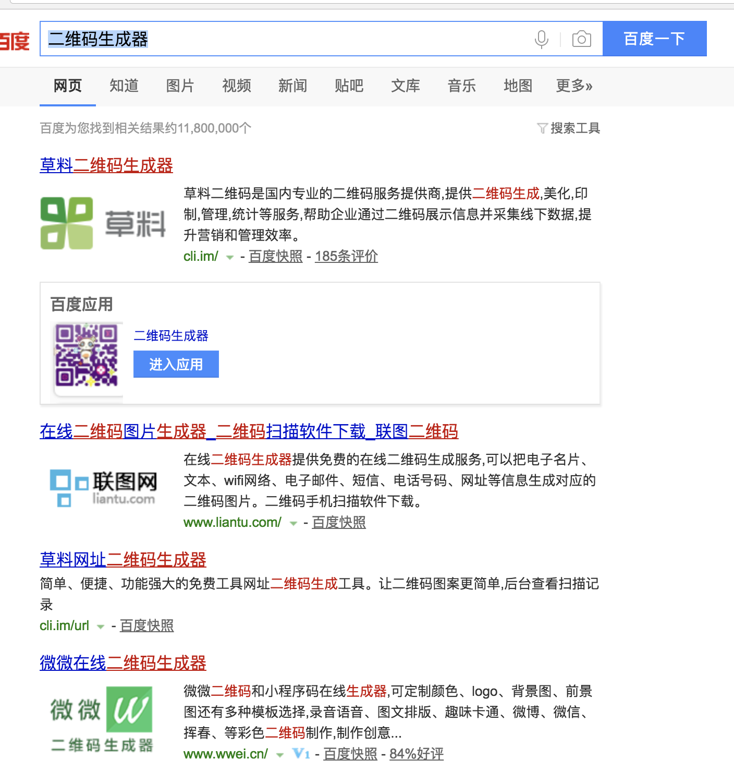Open the 84%好评 rating link

[417, 754]
